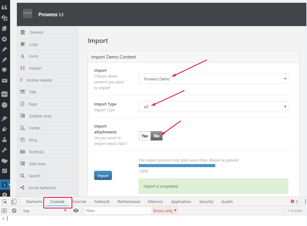Click the WooCommerce icon in admin sidebar

(4, 94)
